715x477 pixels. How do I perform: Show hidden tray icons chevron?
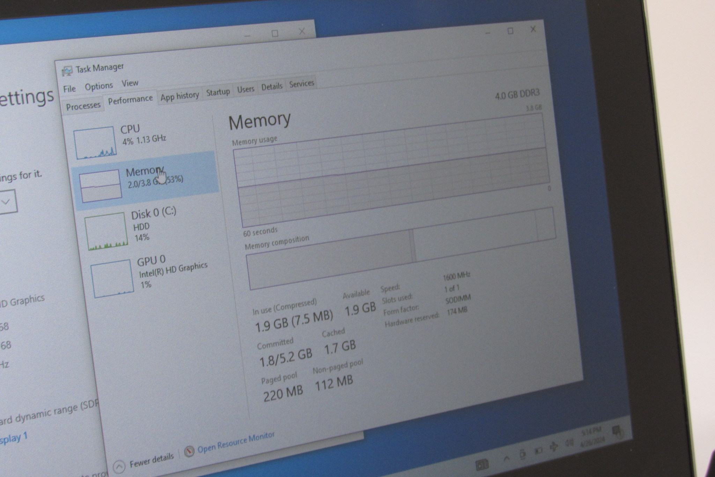click(x=507, y=458)
